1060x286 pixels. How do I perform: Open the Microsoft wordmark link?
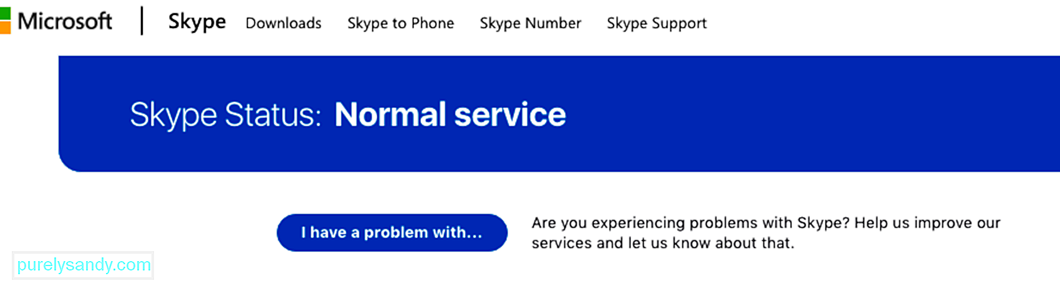(x=65, y=22)
